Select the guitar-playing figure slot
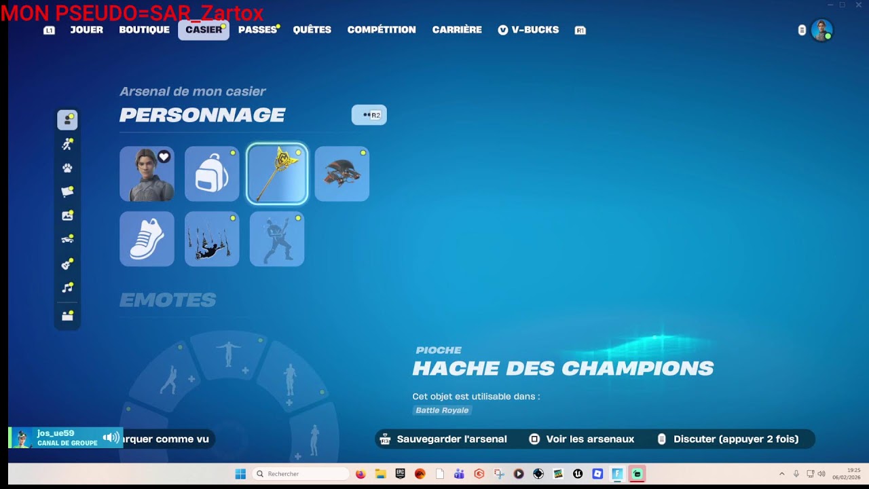The image size is (869, 489). (277, 239)
